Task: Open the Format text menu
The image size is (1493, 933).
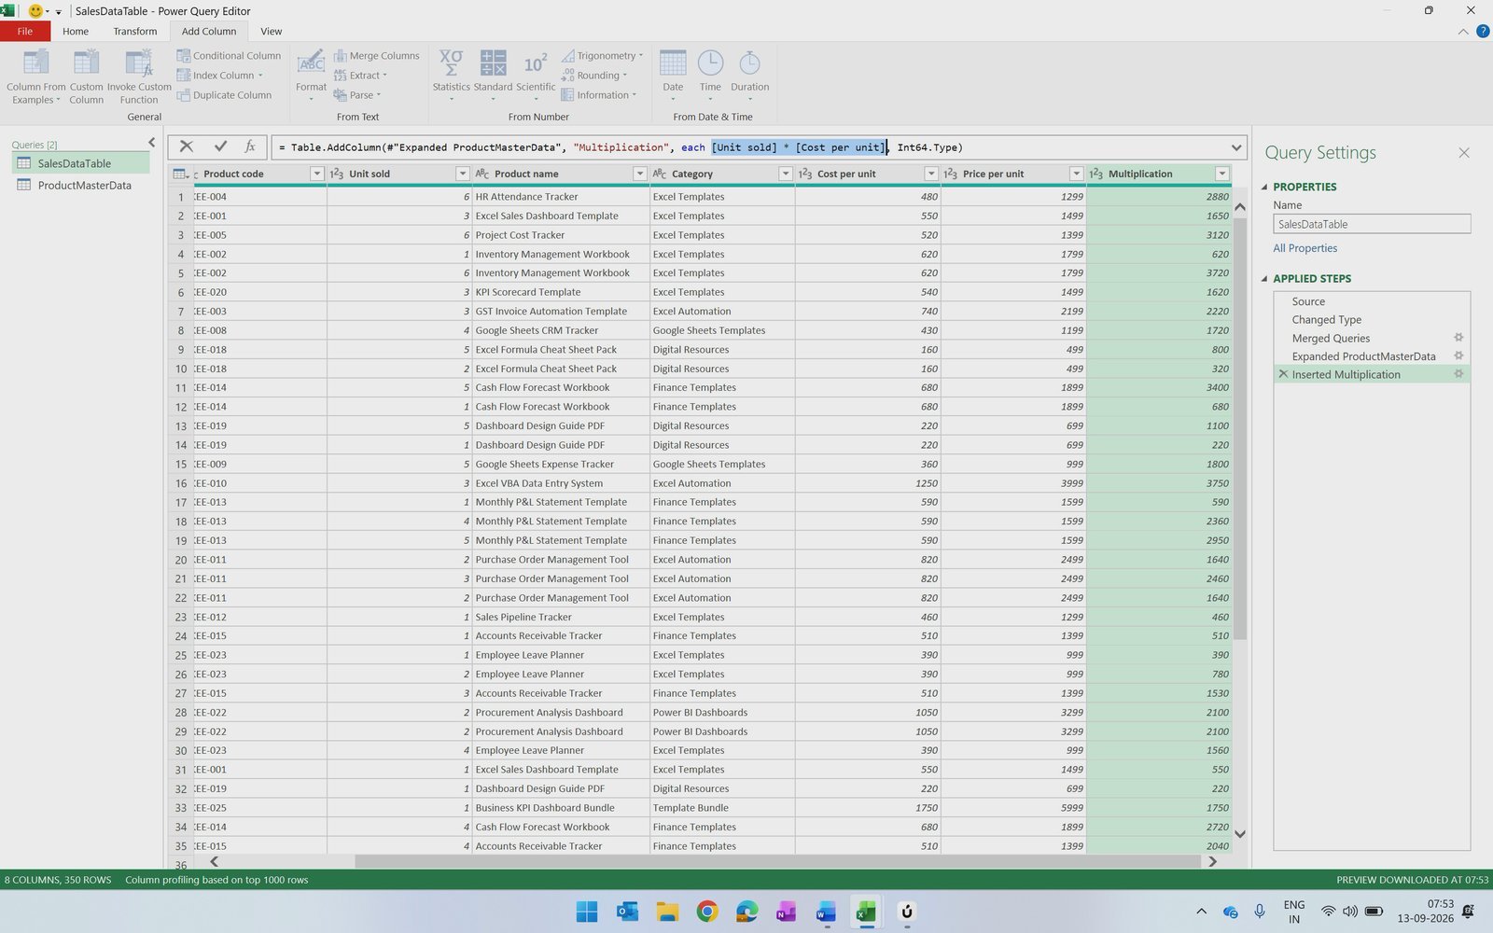Action: pyautogui.click(x=311, y=75)
